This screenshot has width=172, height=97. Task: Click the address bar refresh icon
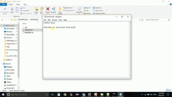142,20
